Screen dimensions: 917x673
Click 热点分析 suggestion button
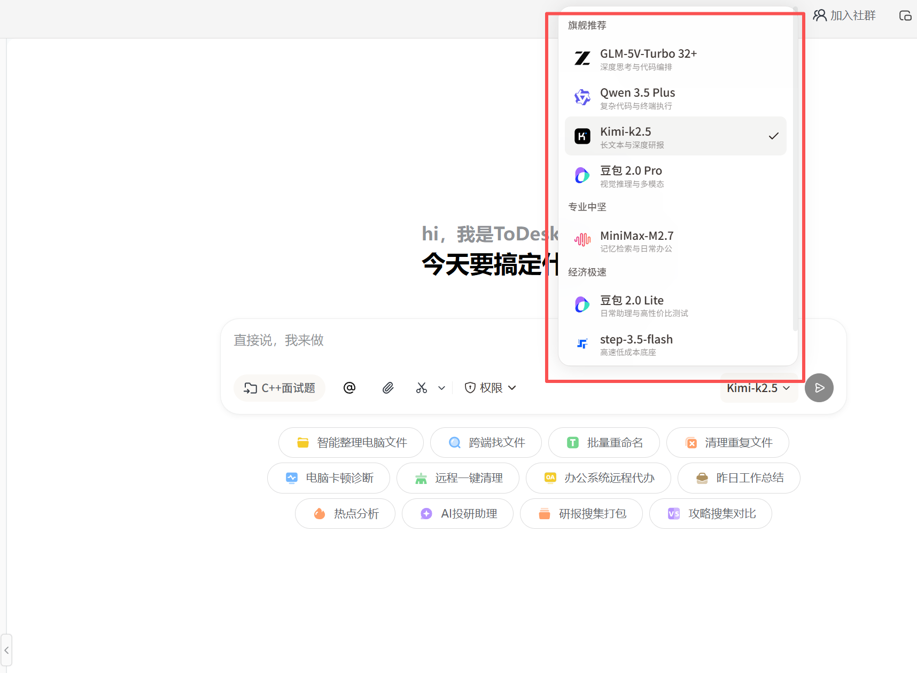[x=345, y=513]
